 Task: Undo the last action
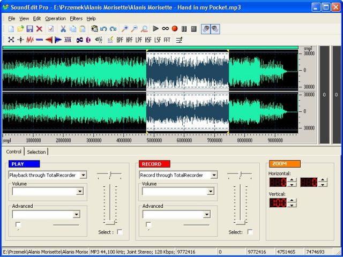(103, 29)
